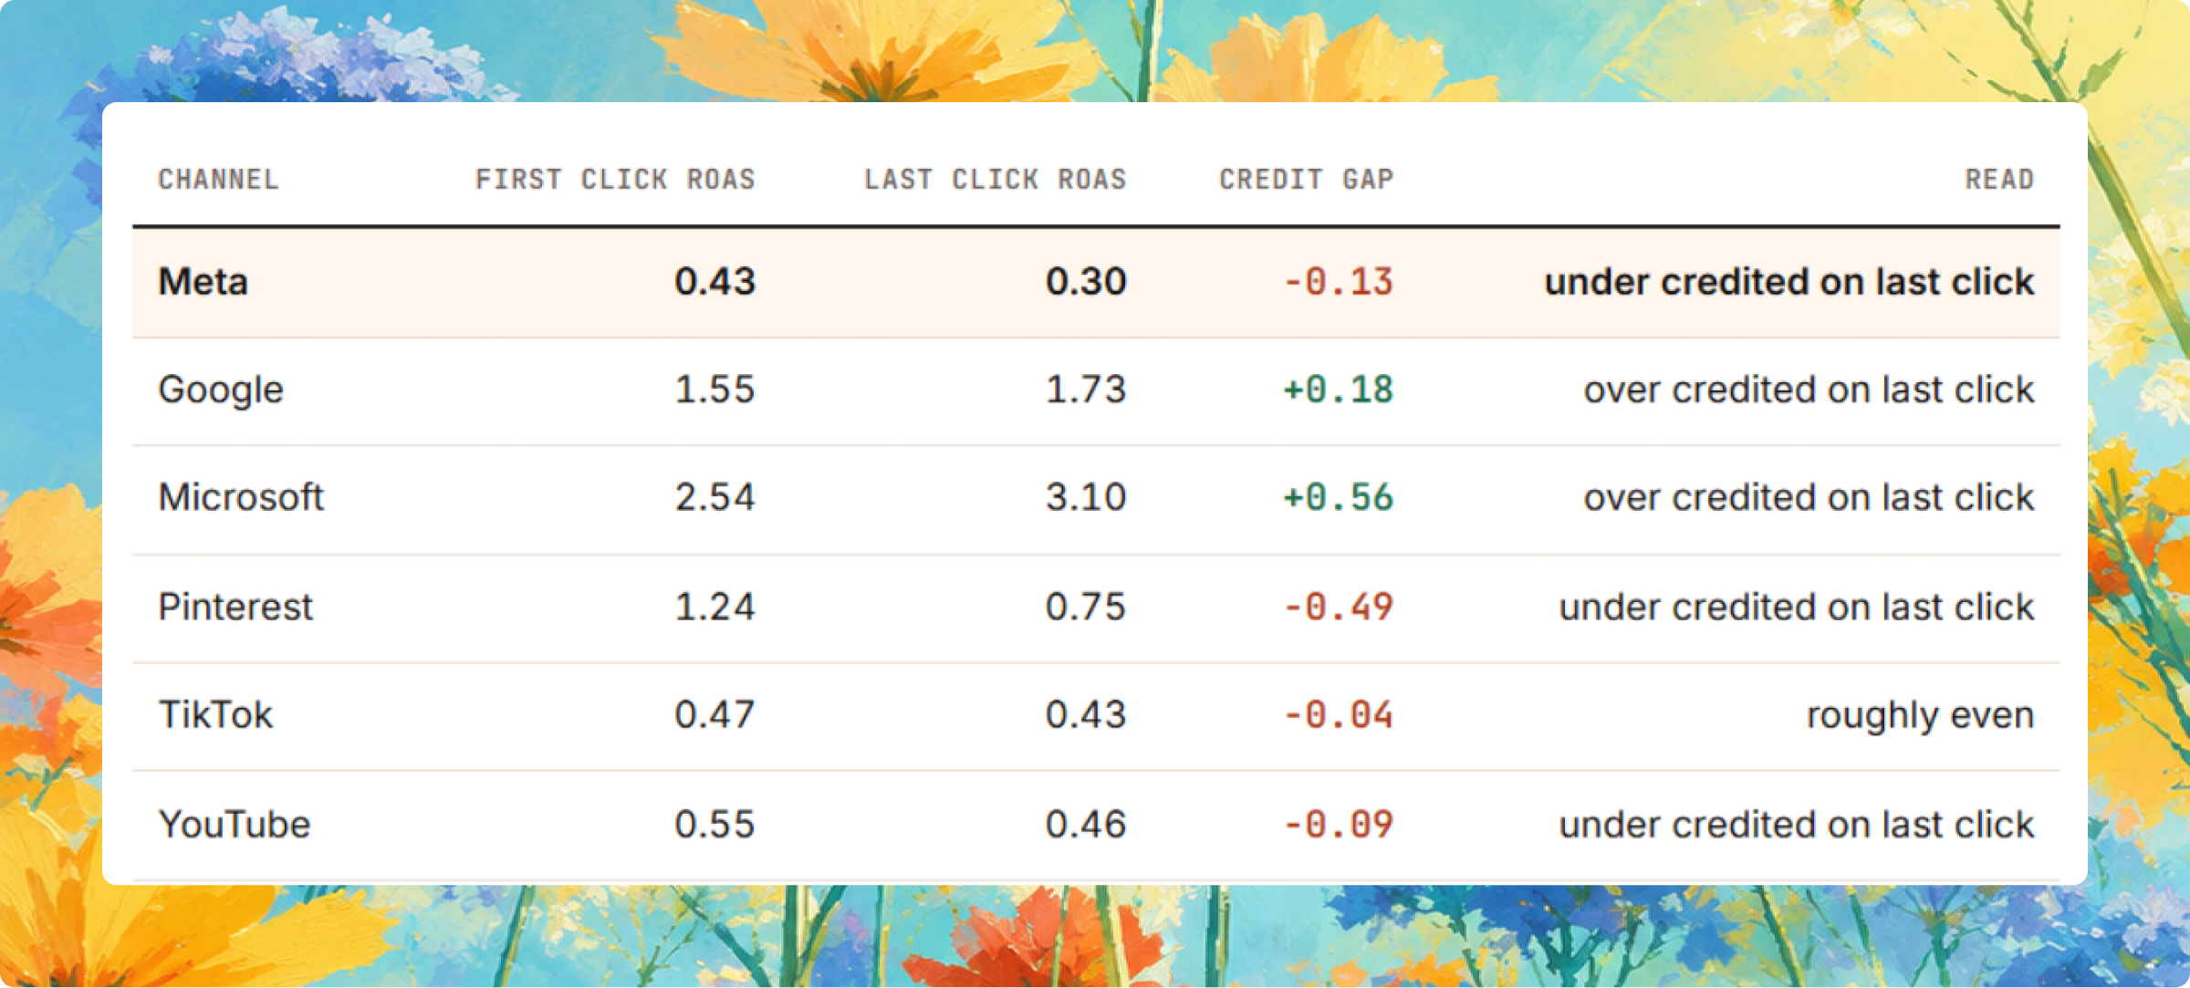Click Meta last click ROAS 0.30
Viewport: 2190px width, 988px height.
1087,282
